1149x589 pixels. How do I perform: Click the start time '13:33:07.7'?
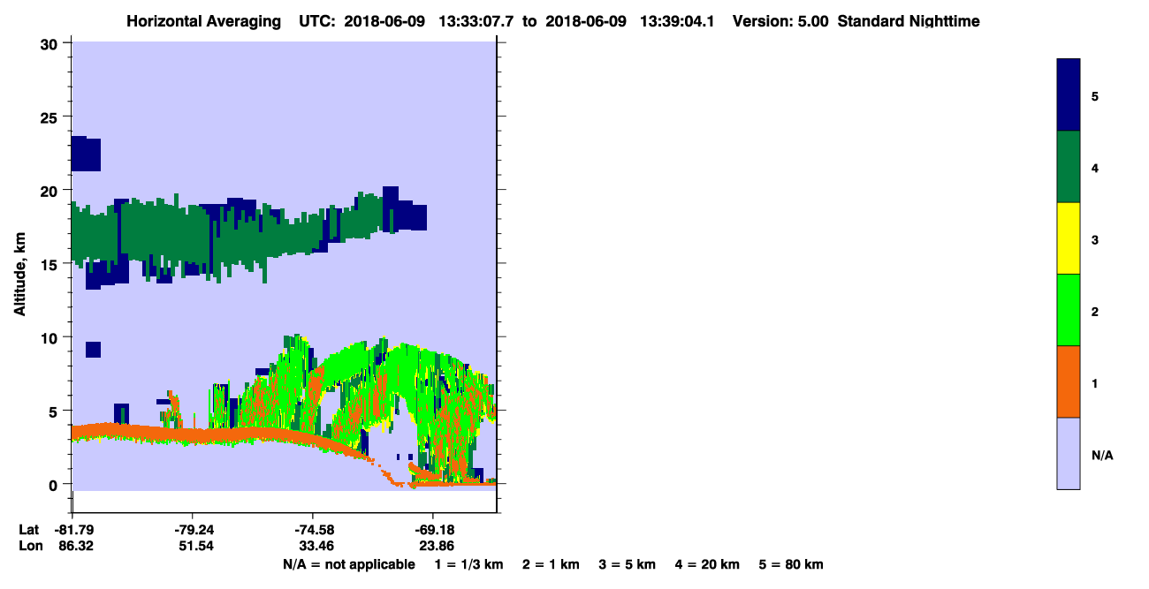(477, 21)
